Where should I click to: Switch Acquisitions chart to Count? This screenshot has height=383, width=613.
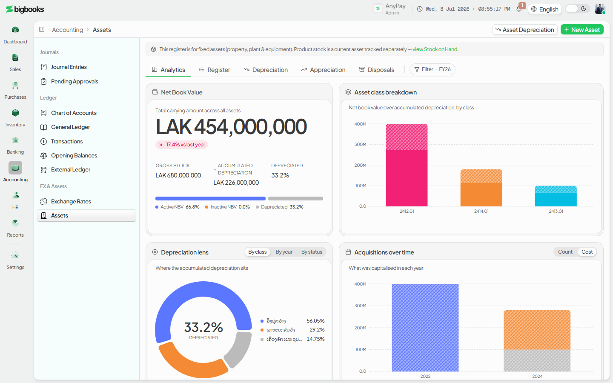[x=565, y=252]
